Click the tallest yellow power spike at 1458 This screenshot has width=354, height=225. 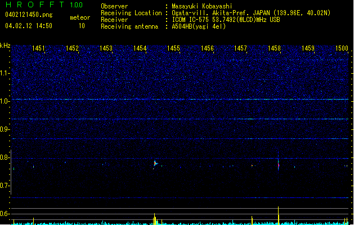coord(279,215)
